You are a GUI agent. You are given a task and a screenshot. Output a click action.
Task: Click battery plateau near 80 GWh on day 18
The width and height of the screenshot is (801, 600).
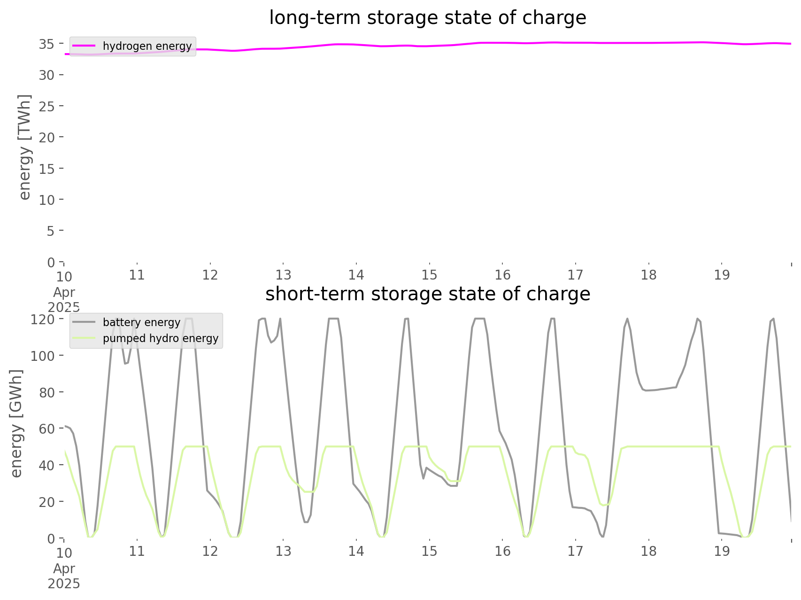pos(660,390)
